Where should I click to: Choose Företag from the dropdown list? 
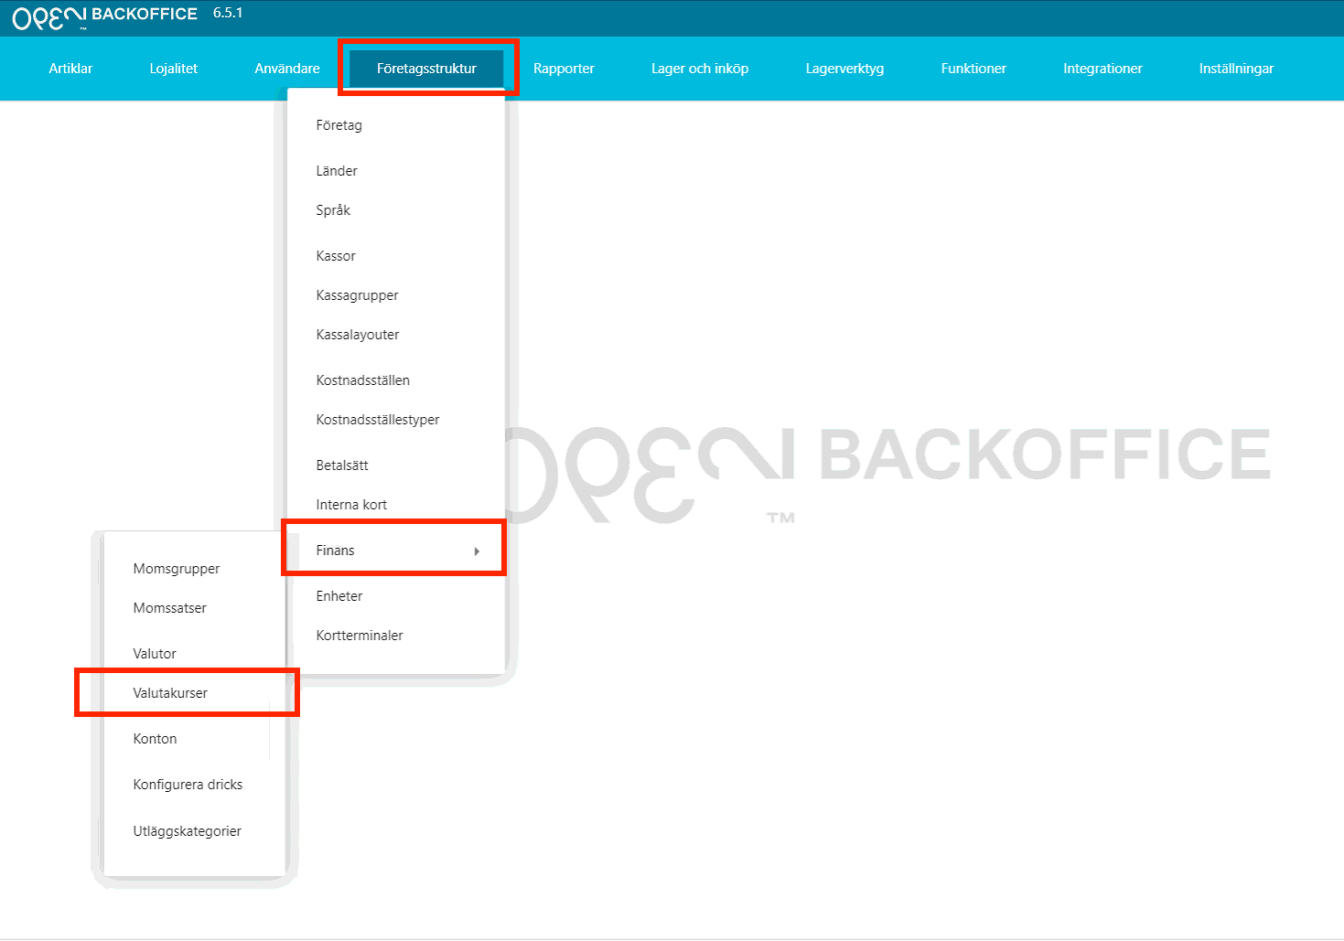click(x=339, y=125)
